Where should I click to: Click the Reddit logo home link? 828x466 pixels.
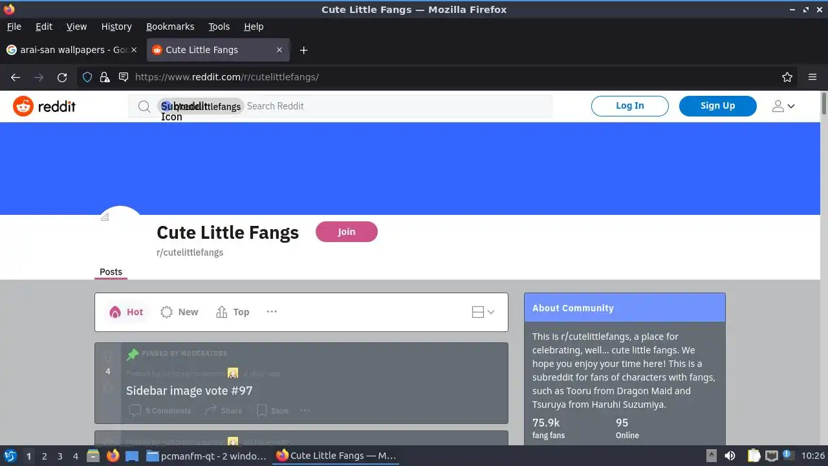45,106
